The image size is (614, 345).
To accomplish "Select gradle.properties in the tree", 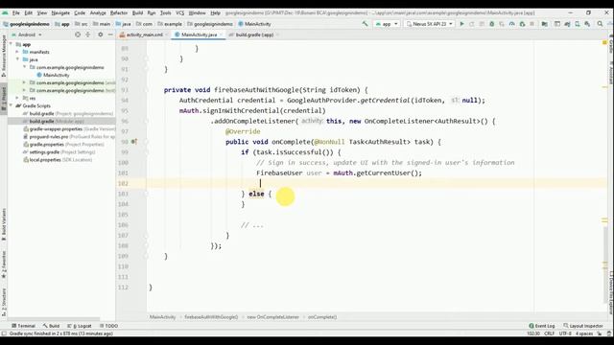I will point(63,145).
